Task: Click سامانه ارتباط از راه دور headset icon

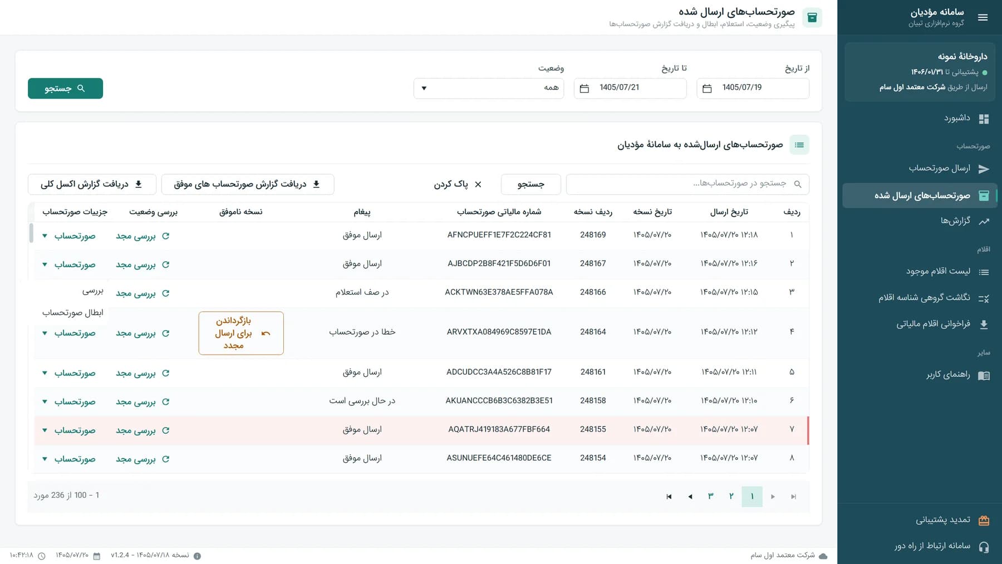Action: (984, 547)
